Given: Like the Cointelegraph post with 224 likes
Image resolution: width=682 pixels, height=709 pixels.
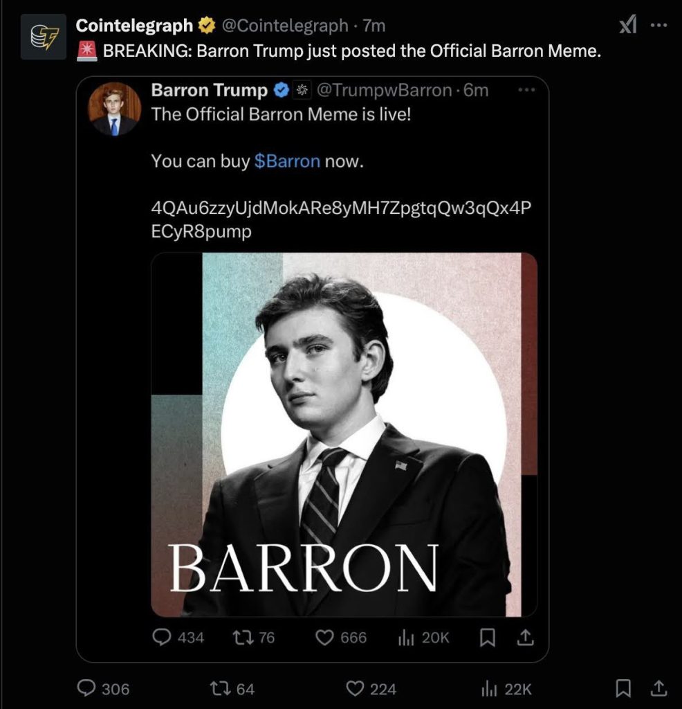Looking at the screenshot, I should coord(355,688).
